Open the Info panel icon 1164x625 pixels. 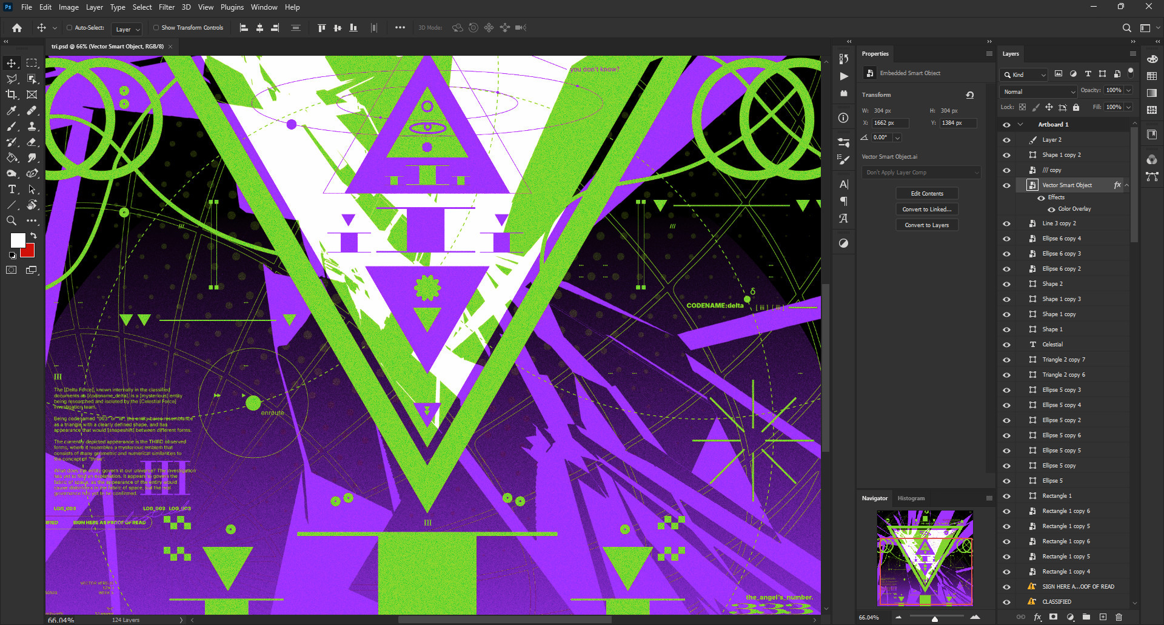pos(843,118)
